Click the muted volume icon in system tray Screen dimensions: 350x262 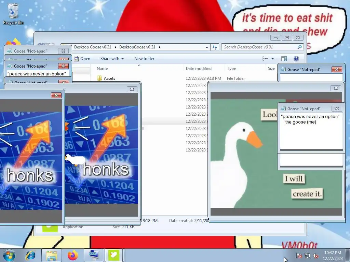coord(315,256)
